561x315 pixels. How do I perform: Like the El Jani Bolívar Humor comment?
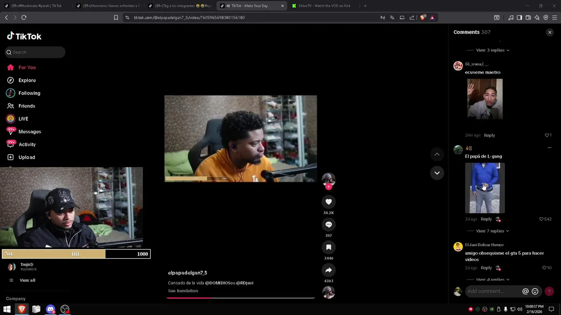544,268
